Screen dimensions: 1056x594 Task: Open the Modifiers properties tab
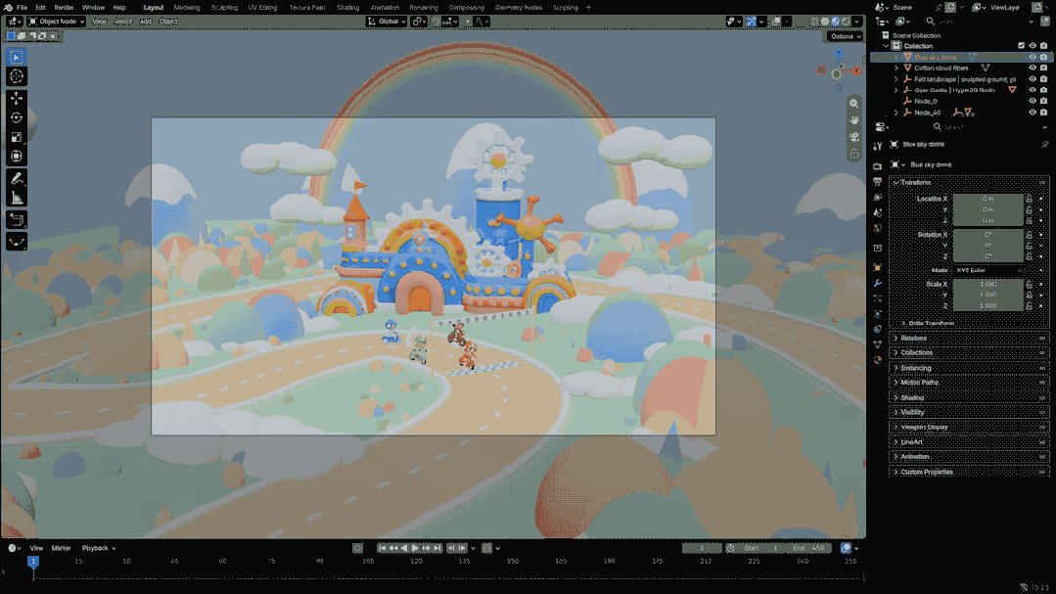point(878,284)
